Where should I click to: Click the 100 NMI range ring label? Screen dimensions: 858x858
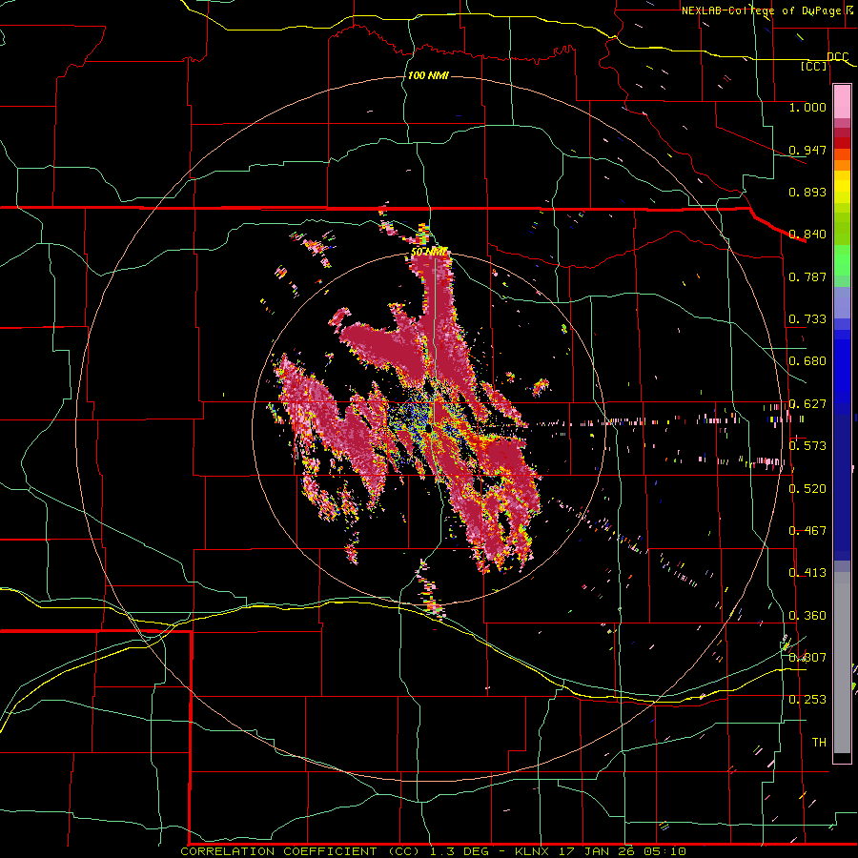[428, 75]
